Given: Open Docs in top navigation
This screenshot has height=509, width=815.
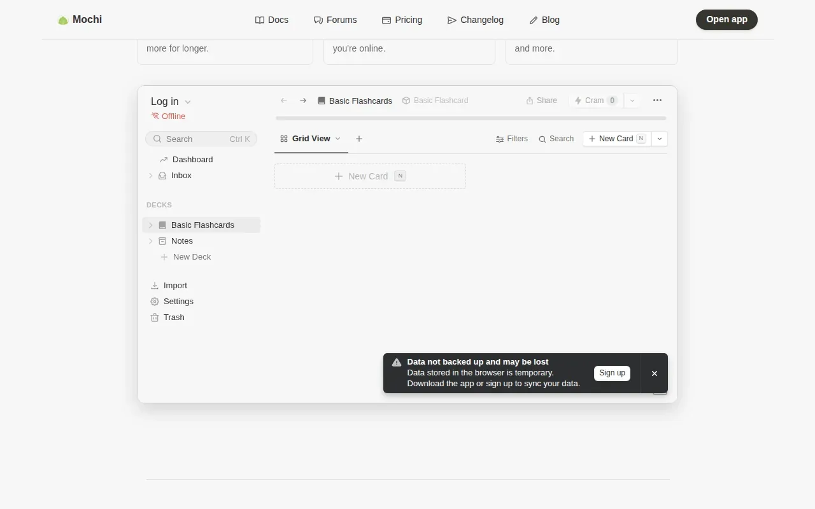Looking at the screenshot, I should [272, 20].
